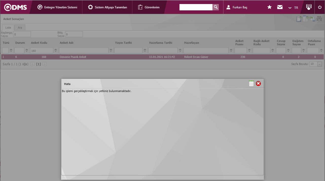
Task: Open Sistem Altyapı Tanımları menu
Action: pyautogui.click(x=107, y=7)
